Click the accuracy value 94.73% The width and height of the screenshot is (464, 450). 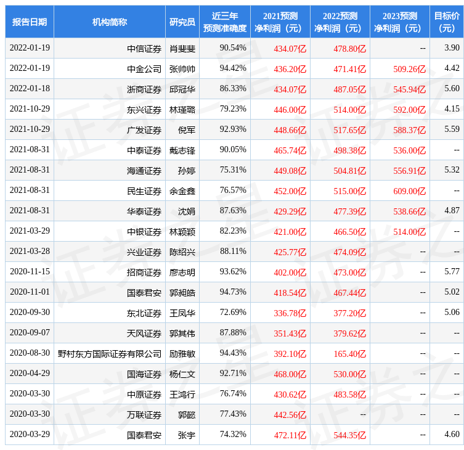233,292
